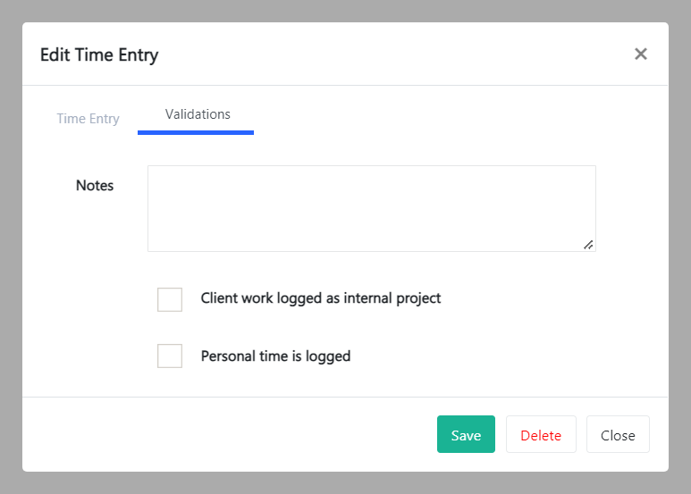Click the 'Personal time is logged' label text

pyautogui.click(x=275, y=356)
